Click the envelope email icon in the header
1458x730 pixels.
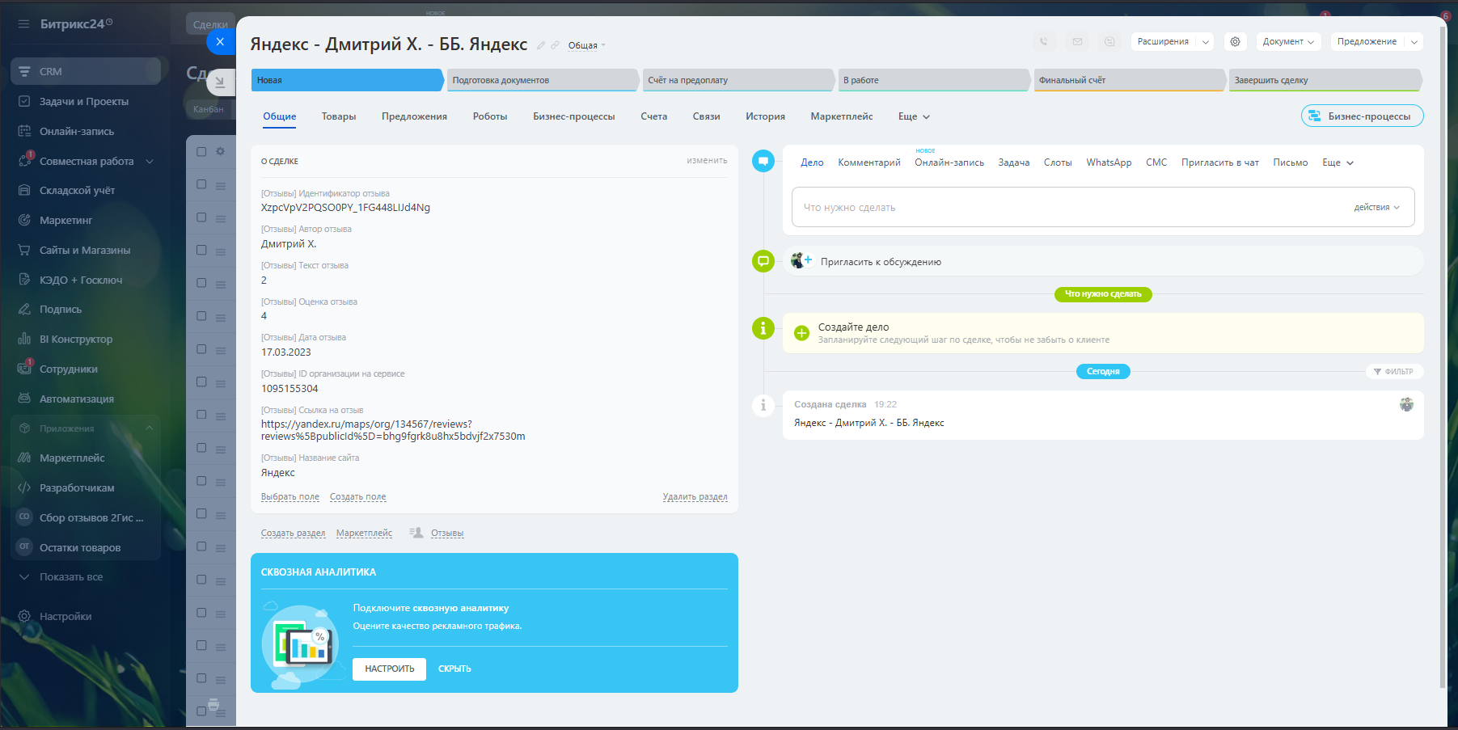point(1077,42)
